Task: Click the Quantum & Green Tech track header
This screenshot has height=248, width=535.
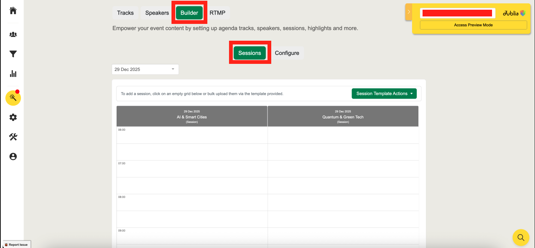Action: pyautogui.click(x=343, y=116)
